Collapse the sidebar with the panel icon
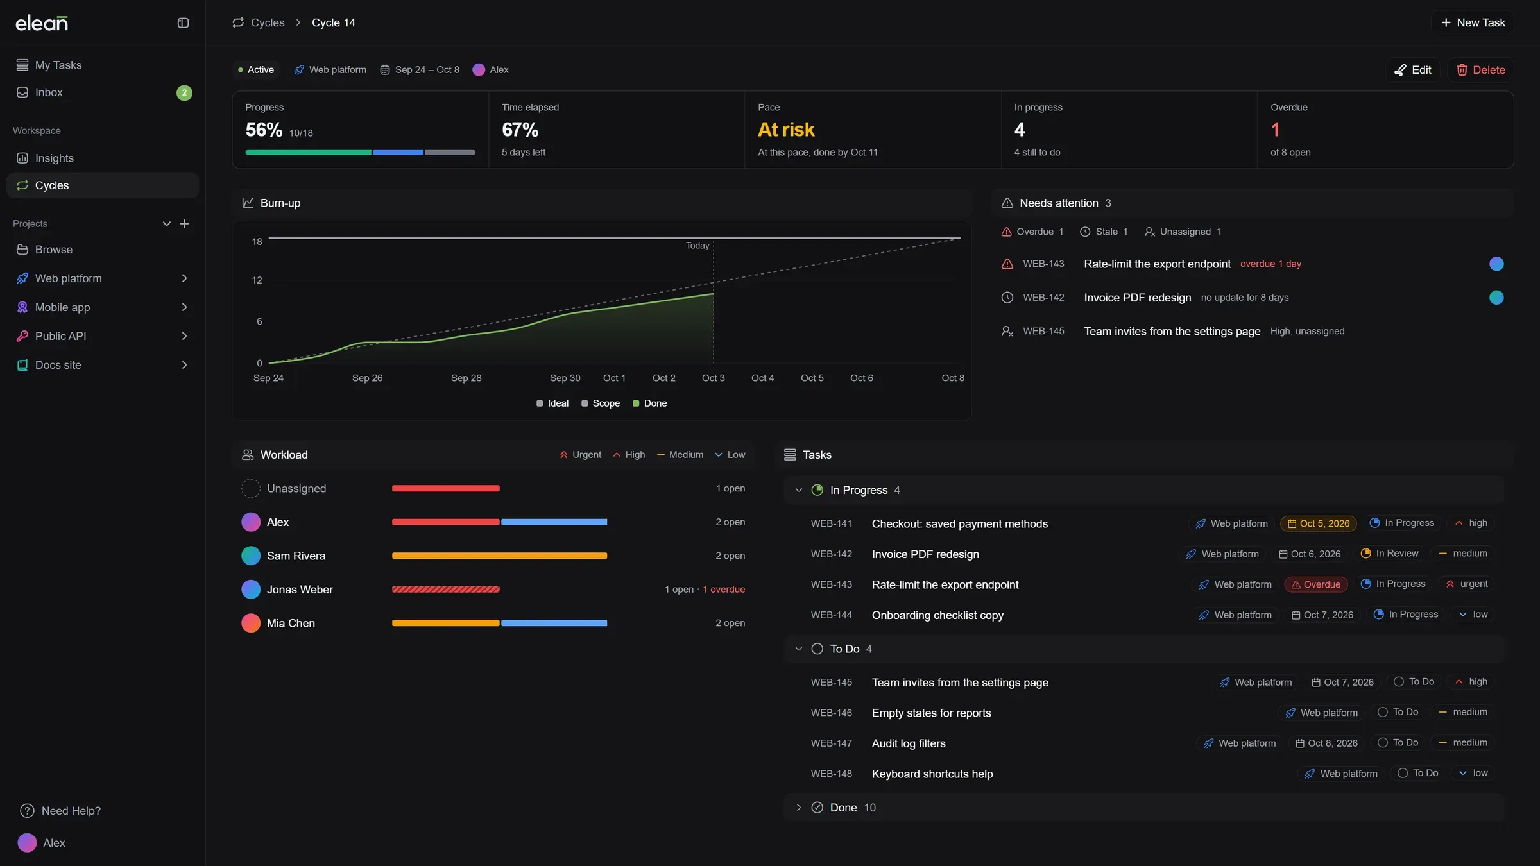The width and height of the screenshot is (1540, 866). 183,23
